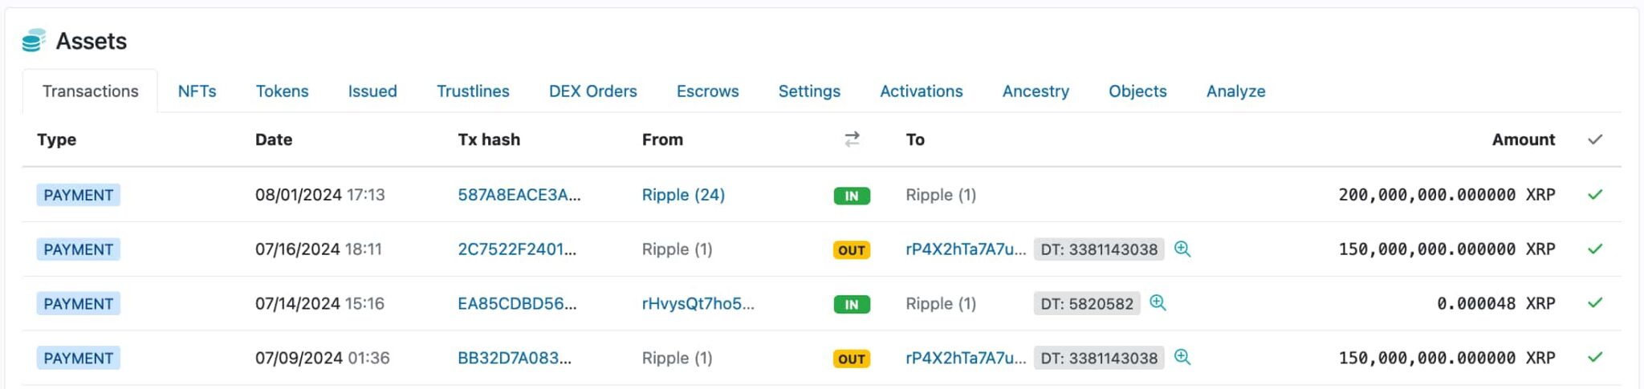Open the Escrows tab
Screen dimensions: 1644x389
tap(707, 91)
